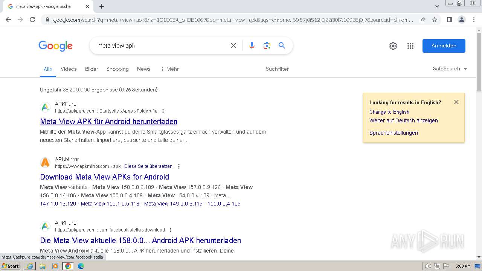Open tab search chevron in title bar
The image size is (482, 271).
[437, 6]
